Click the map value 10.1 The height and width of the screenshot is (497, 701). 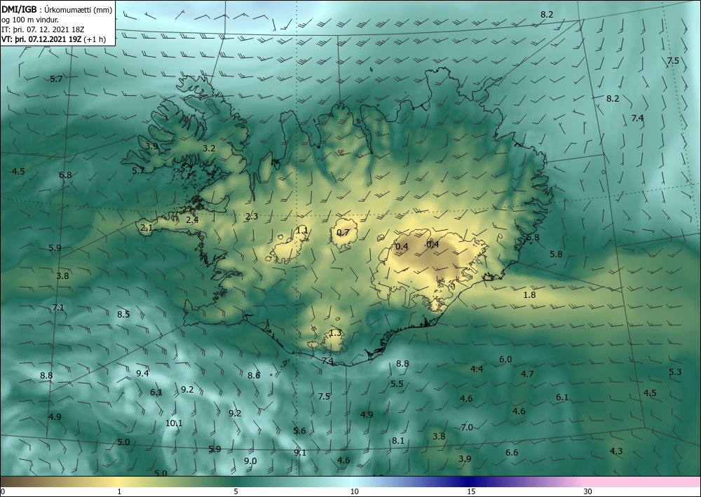click(x=174, y=423)
